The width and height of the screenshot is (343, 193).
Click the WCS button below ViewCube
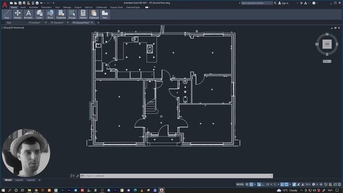click(327, 61)
